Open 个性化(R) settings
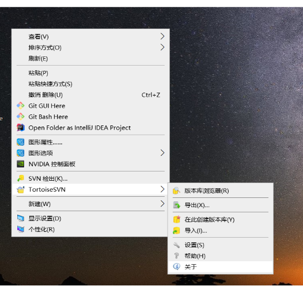Image resolution: width=303 pixels, height=286 pixels. tap(90, 230)
